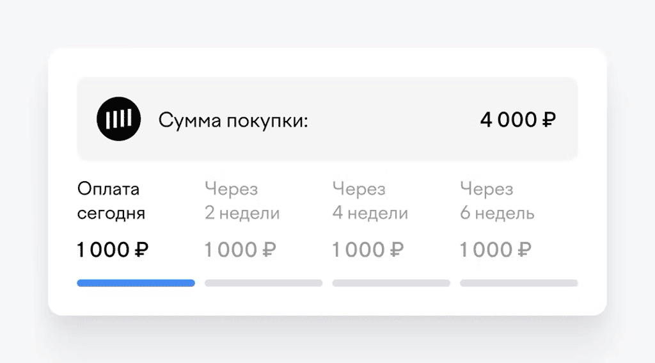Click the 1 000 ₽ amount for 2 weeks
Image resolution: width=655 pixels, height=363 pixels.
pos(241,250)
